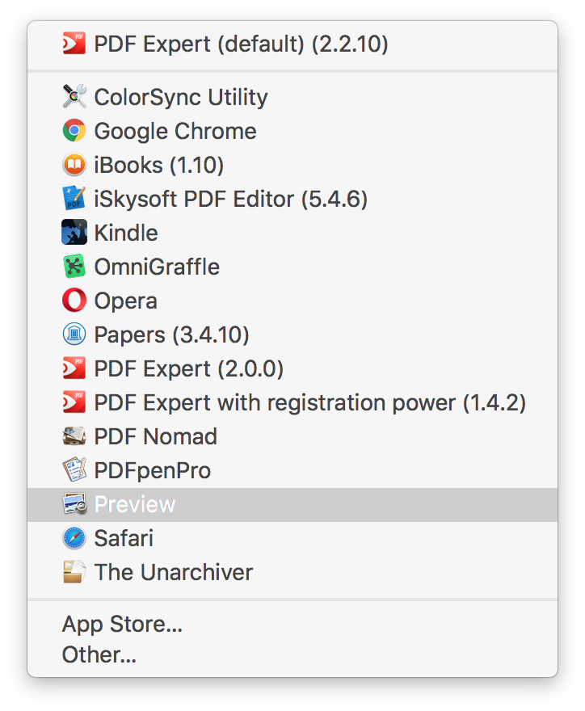This screenshot has width=585, height=711.
Task: Choose iSkysoft PDF Editor (5.4.6)
Action: click(x=292, y=199)
